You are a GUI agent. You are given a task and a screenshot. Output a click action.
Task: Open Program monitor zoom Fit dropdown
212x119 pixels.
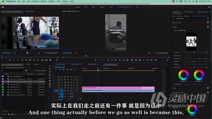(x=78, y=53)
